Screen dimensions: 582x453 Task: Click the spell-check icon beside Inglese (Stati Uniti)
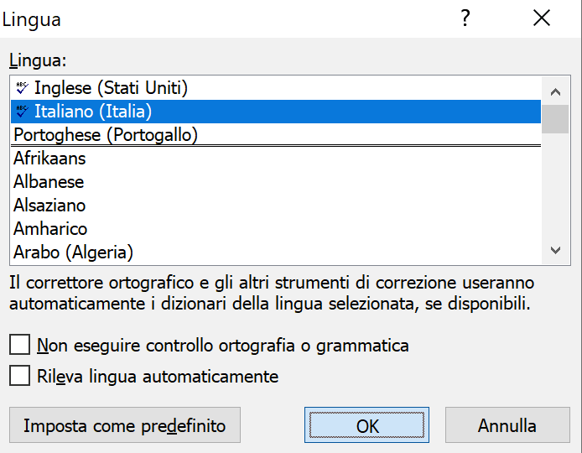click(22, 87)
